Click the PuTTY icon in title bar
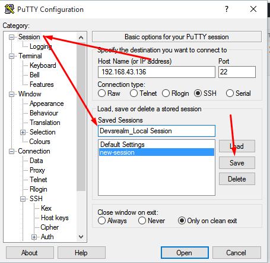The width and height of the screenshot is (270, 263). point(9,9)
